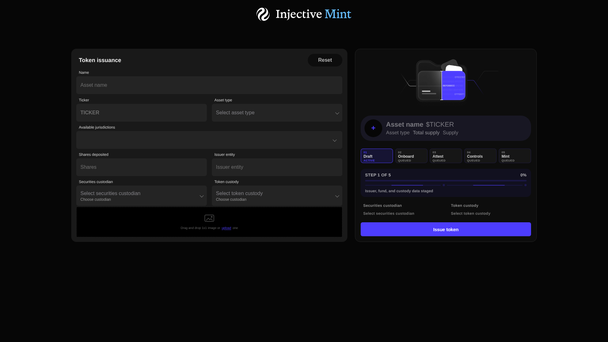The image size is (608, 342).
Task: Open the Token custody selector
Action: (x=277, y=196)
